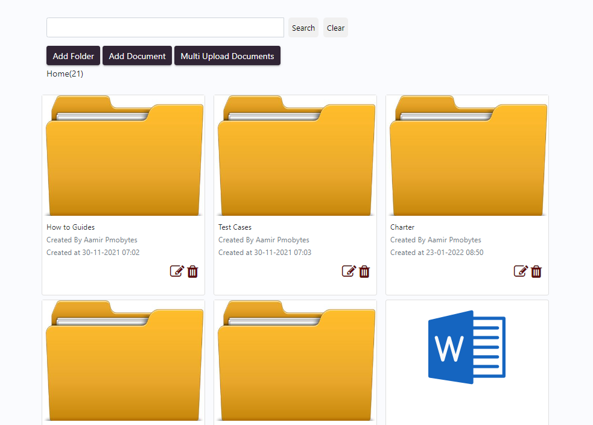Add a new folder
The height and width of the screenshot is (425, 593).
click(74, 56)
